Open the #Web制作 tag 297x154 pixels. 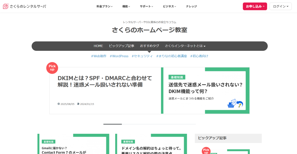(99, 56)
